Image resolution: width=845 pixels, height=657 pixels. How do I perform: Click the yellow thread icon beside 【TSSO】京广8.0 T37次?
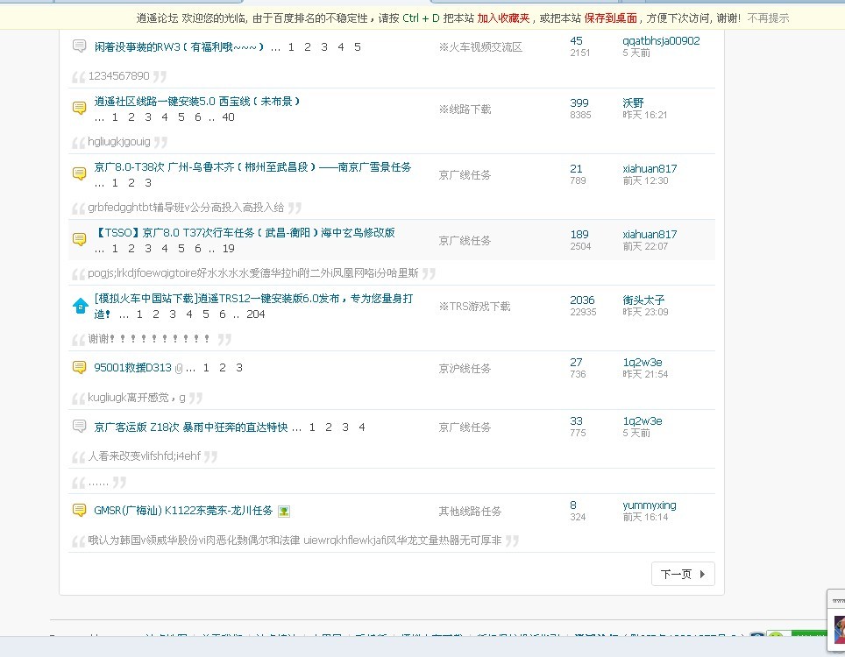pyautogui.click(x=80, y=240)
